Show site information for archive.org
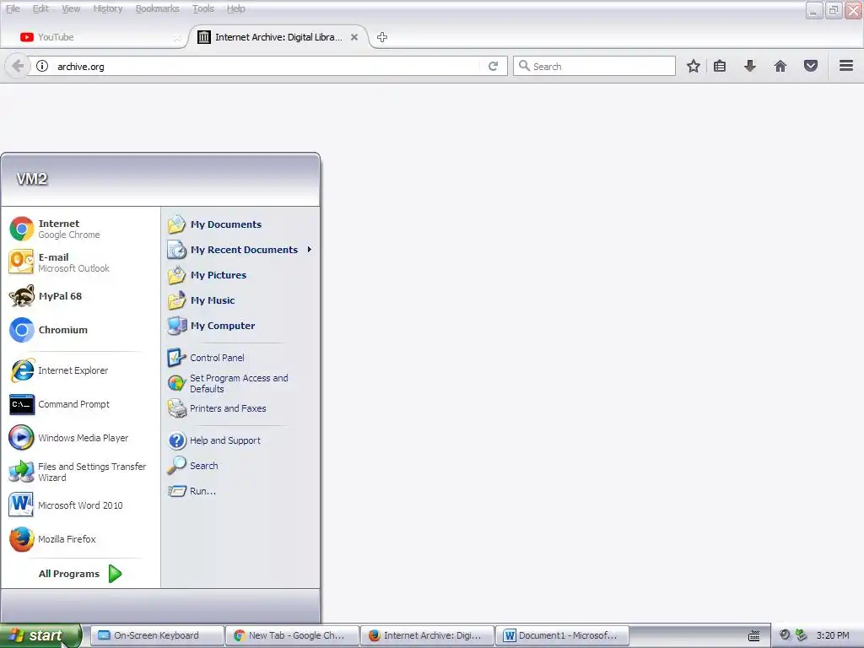This screenshot has height=648, width=864. tap(42, 66)
